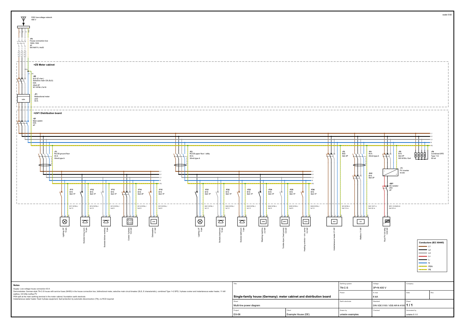The image size is (465, 328).
Task: Select the 'Notes' heading
Action: [16, 285]
